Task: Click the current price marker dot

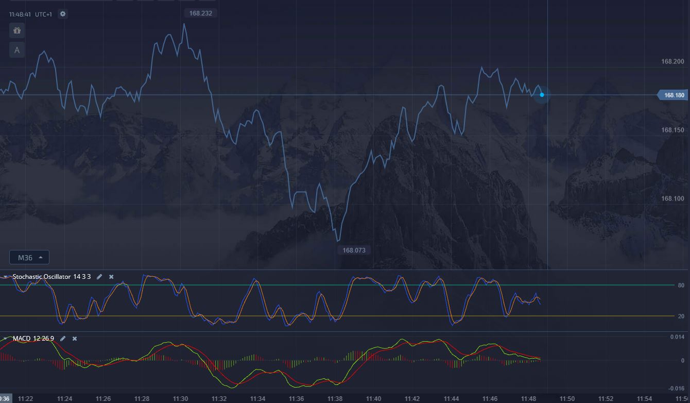Action: pyautogui.click(x=542, y=95)
